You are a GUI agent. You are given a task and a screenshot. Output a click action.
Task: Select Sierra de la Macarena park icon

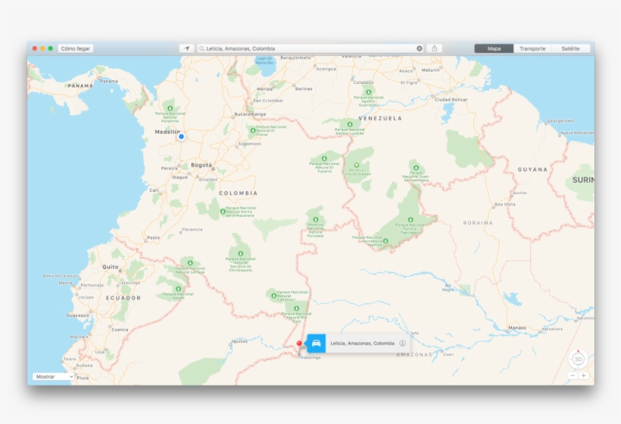223,212
